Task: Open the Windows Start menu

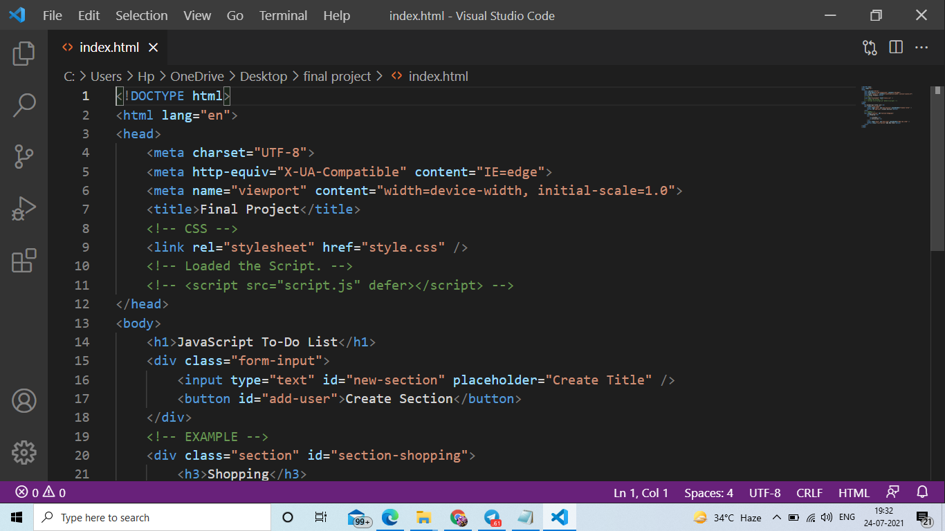Action: (17, 517)
